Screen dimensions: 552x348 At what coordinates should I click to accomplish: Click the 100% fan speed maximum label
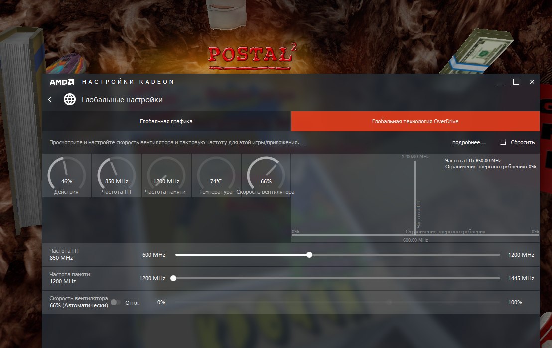515,302
